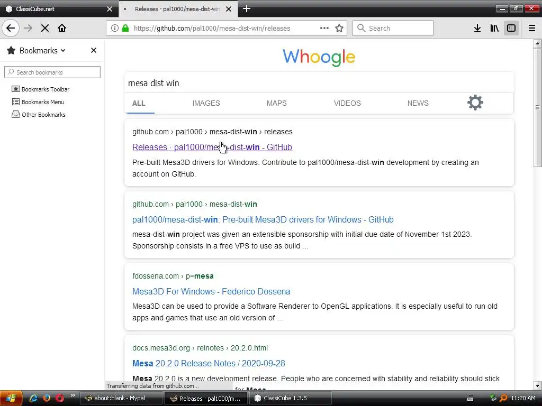542x406 pixels.
Task: Click the forward navigation arrow
Action: click(28, 28)
